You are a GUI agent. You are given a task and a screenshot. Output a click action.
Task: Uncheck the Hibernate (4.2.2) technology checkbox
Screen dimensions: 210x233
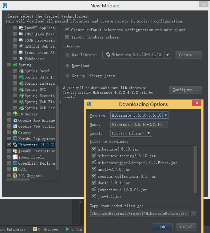[x=9, y=145]
